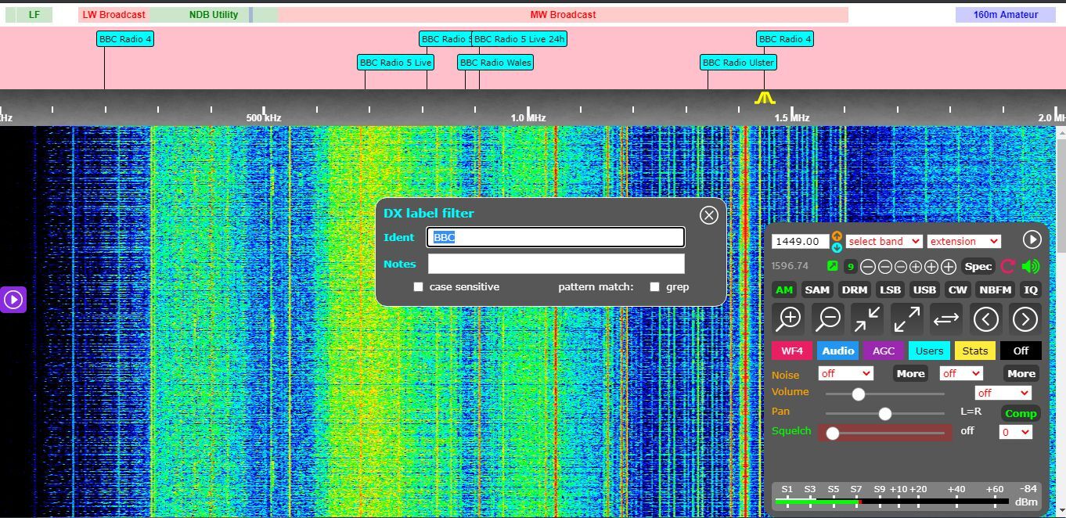
Task: Switch to the Off tab
Action: pos(1021,351)
